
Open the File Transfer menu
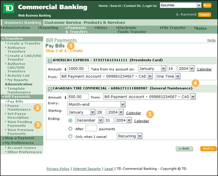click(173, 28)
